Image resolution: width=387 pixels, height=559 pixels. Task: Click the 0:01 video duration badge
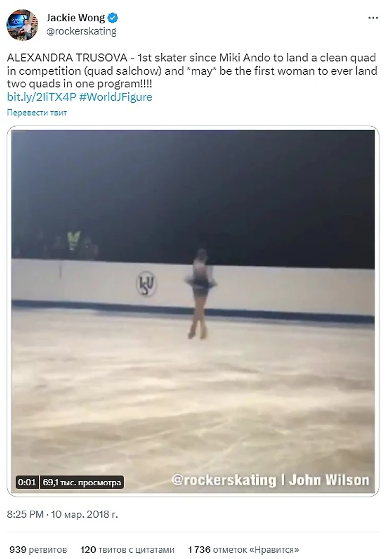click(27, 482)
